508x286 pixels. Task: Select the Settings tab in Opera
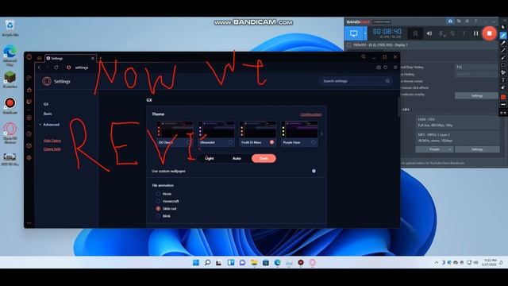71,58
